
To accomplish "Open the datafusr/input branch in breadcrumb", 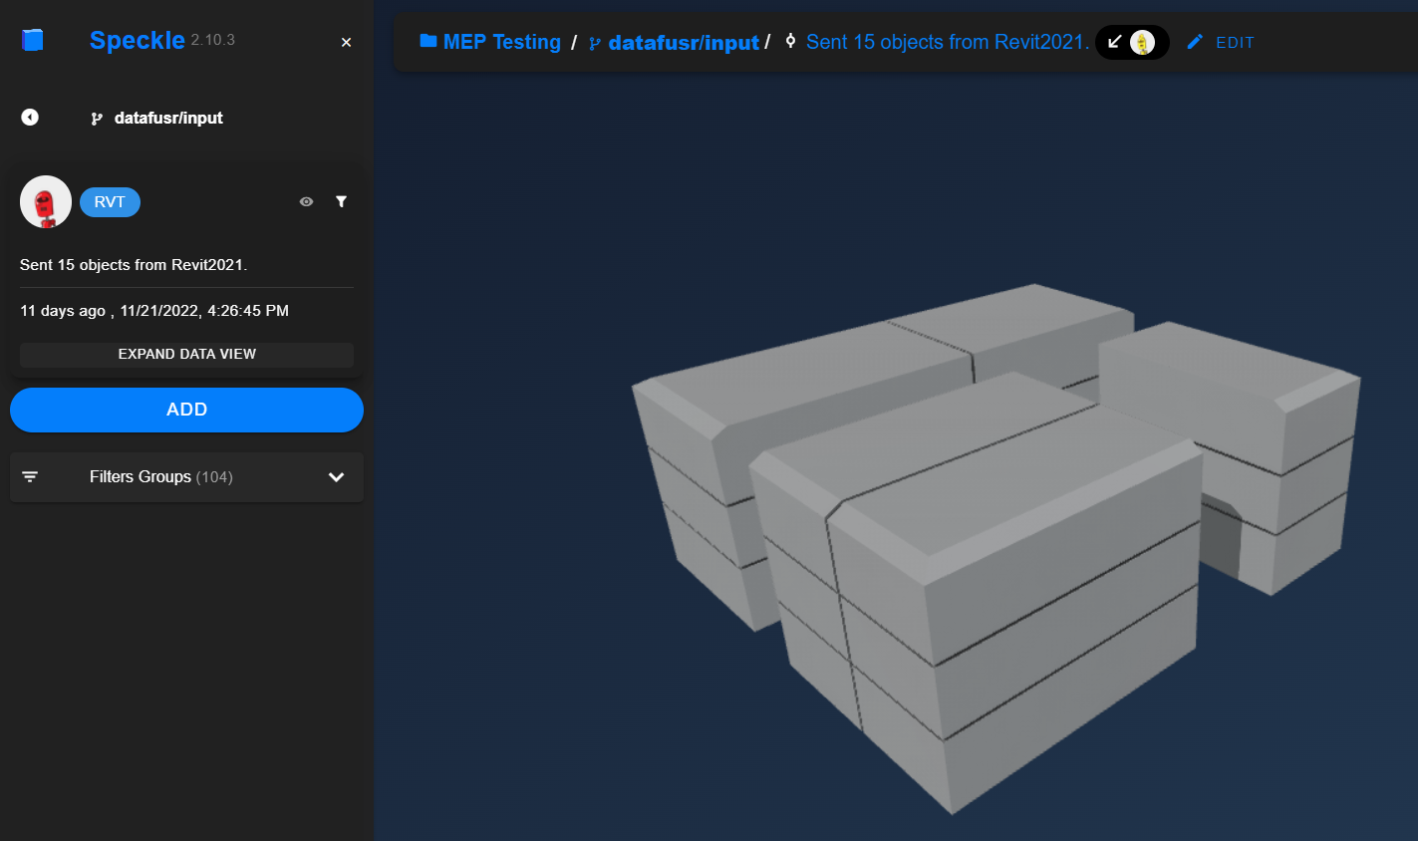I will pos(683,43).
